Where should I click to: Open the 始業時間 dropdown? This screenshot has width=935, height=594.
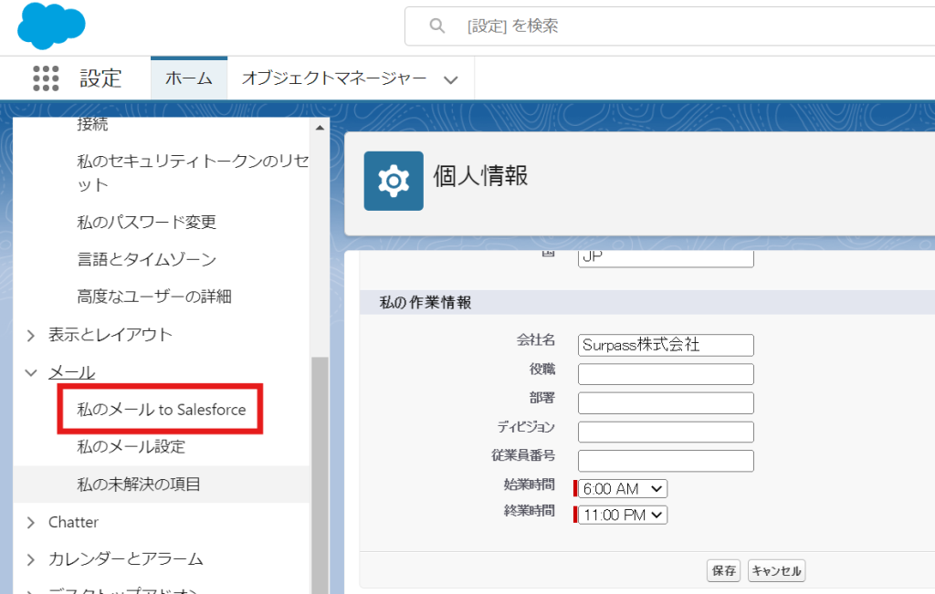point(625,489)
